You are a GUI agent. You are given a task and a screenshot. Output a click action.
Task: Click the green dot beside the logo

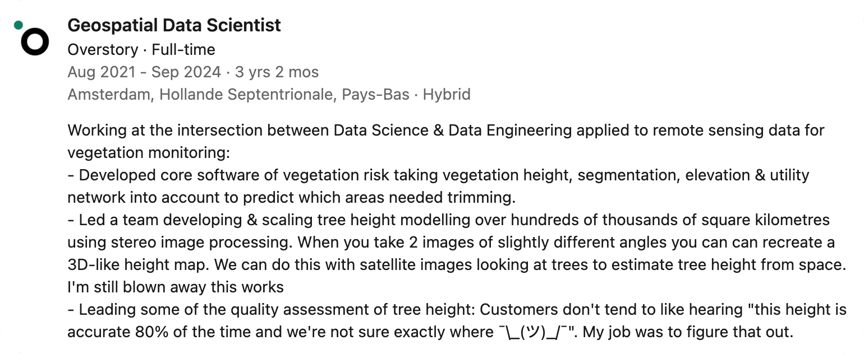point(19,25)
